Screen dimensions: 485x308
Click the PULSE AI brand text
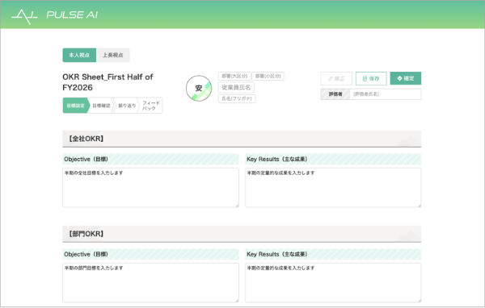72,15
